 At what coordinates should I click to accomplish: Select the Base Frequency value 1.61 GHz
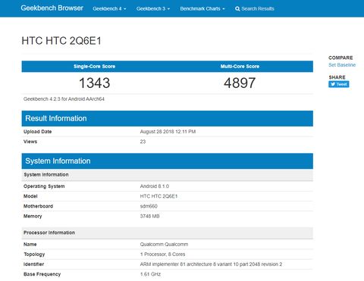[150, 274]
